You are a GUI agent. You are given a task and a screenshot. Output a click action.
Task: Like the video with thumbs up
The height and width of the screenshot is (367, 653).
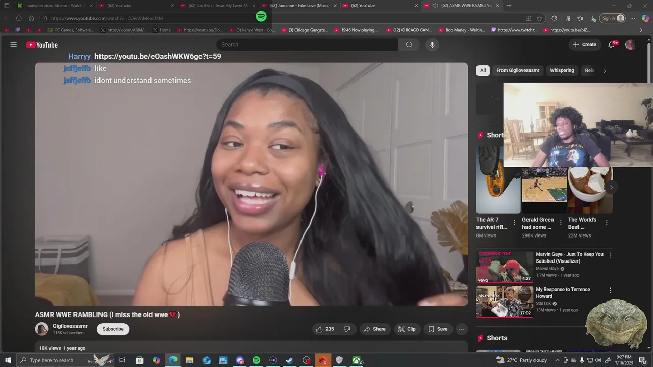click(x=325, y=329)
